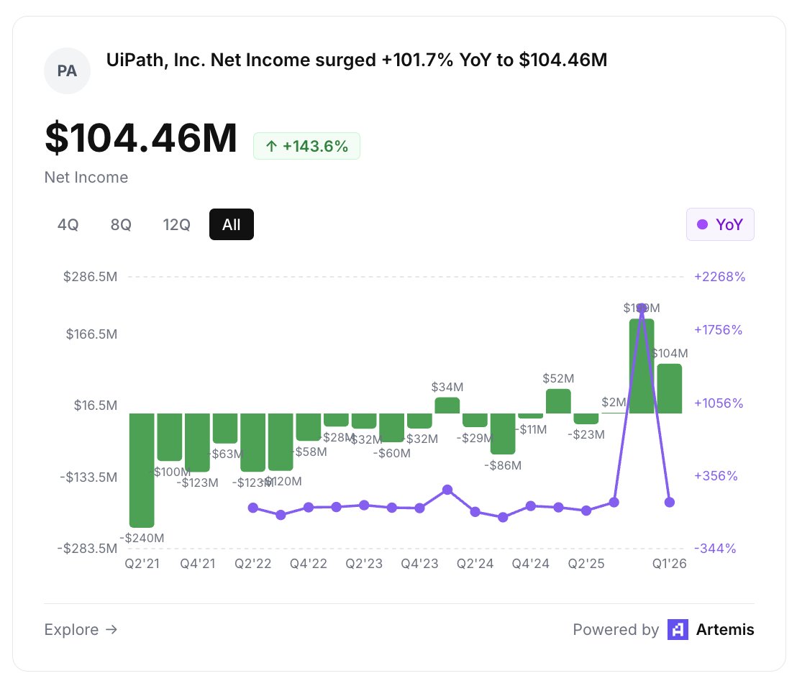The height and width of the screenshot is (686, 797).
Task: Click the +143.6% change badge
Action: point(307,147)
